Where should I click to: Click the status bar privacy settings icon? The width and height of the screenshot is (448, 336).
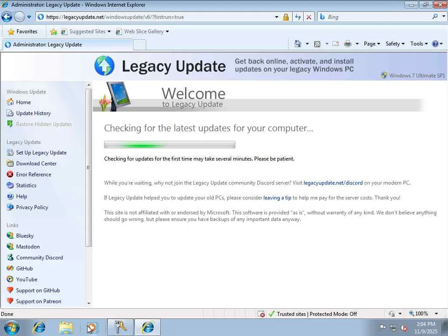click(x=392, y=314)
